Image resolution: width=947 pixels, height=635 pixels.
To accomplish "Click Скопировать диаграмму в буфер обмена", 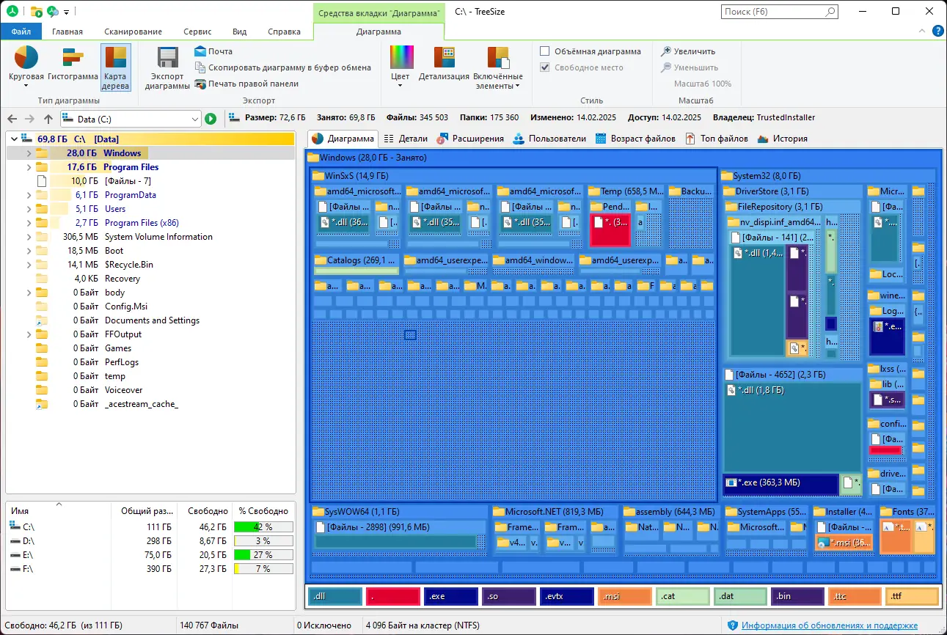I will (x=283, y=67).
